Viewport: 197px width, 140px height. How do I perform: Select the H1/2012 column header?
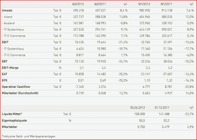144,4
